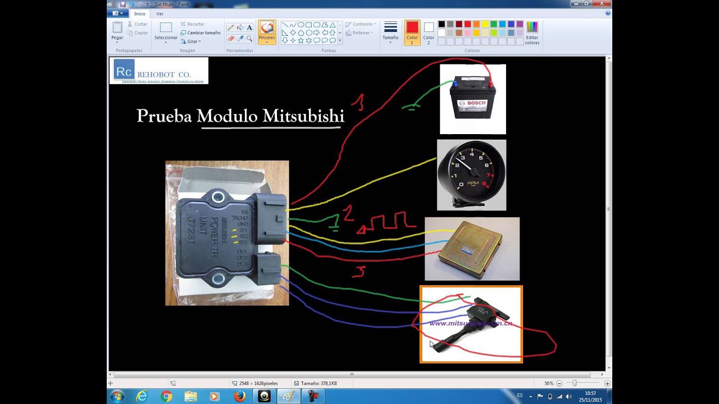This screenshot has width=719, height=404.
Task: Select the Eraser tool
Action: click(x=230, y=38)
